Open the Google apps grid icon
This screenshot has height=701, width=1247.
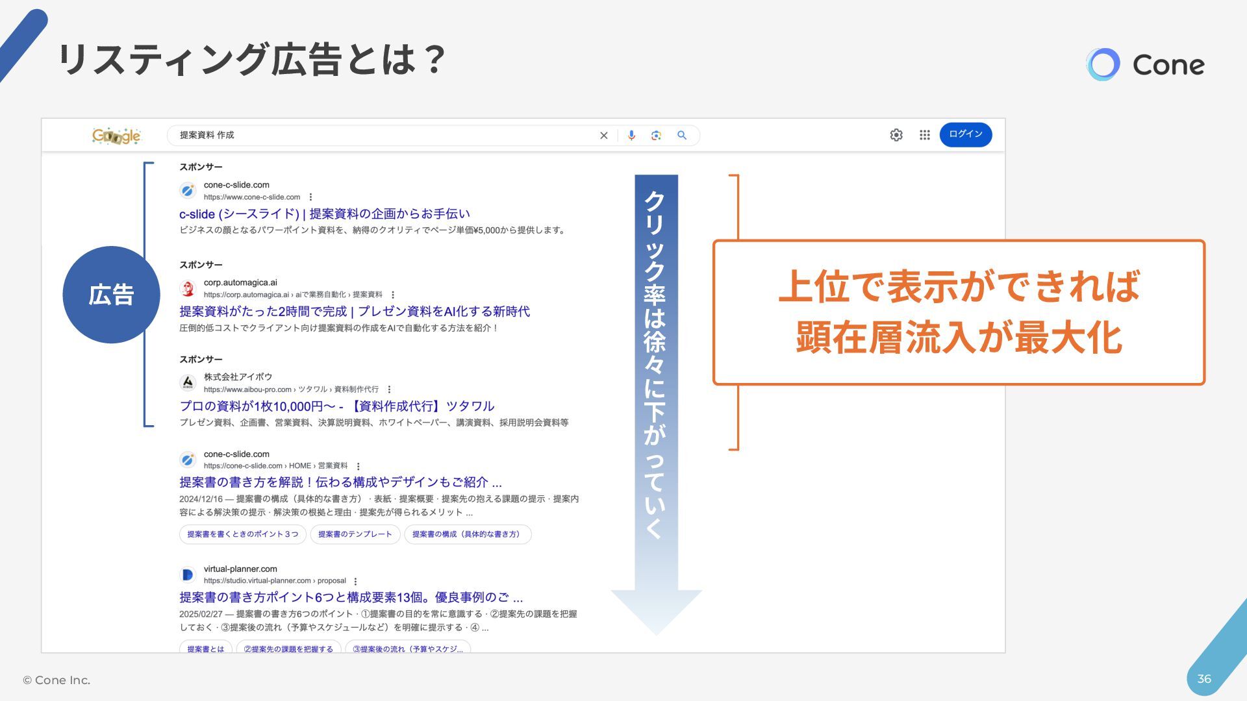[x=925, y=135]
